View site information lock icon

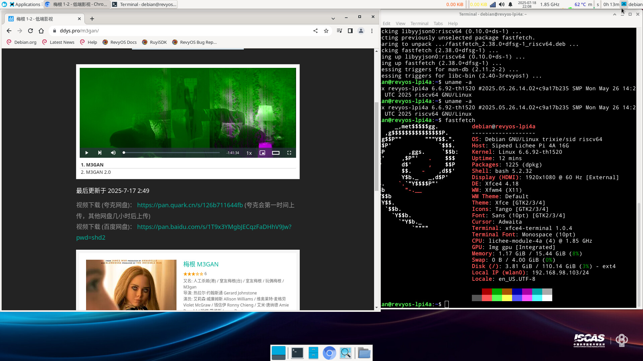point(55,31)
